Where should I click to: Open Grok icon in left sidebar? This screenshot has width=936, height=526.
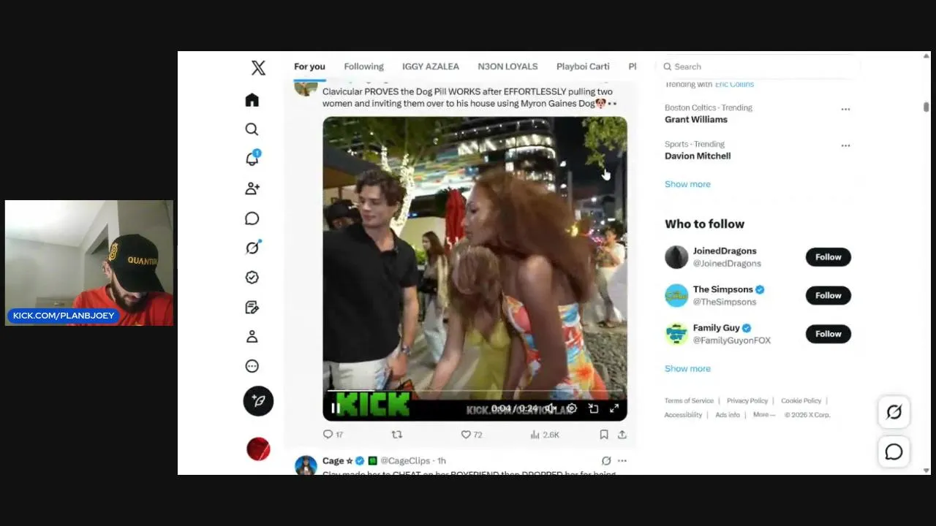pyautogui.click(x=252, y=248)
